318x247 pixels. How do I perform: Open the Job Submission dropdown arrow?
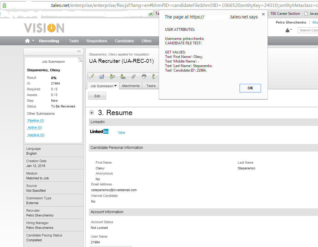click(x=115, y=86)
